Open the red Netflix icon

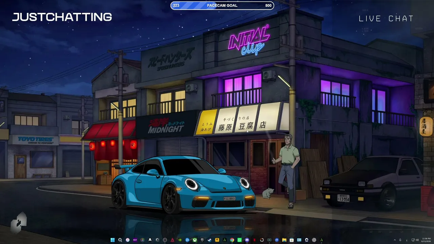[254, 240]
